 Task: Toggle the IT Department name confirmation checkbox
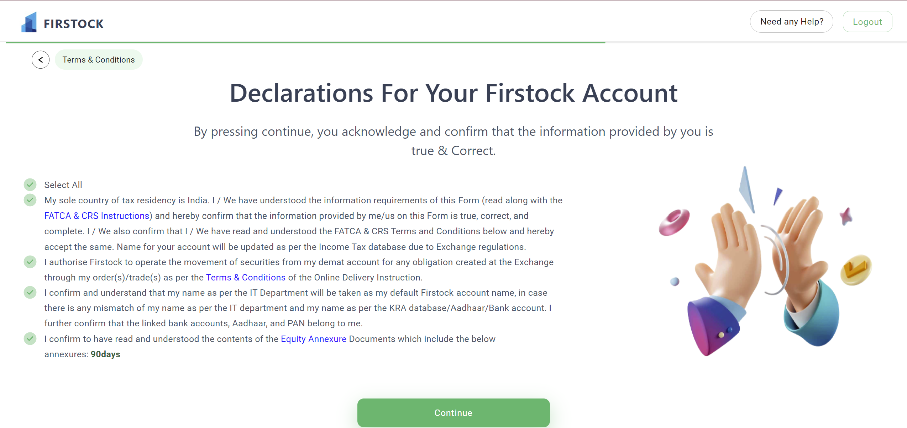point(30,292)
